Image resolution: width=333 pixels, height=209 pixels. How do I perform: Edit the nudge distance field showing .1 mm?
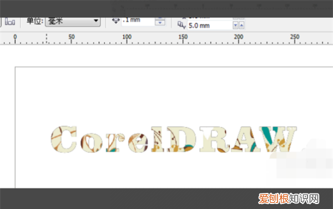click(x=138, y=21)
